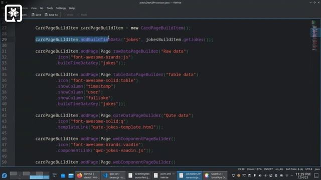Open the Help menu
This screenshot has height=180, width=321.
tap(72, 8)
